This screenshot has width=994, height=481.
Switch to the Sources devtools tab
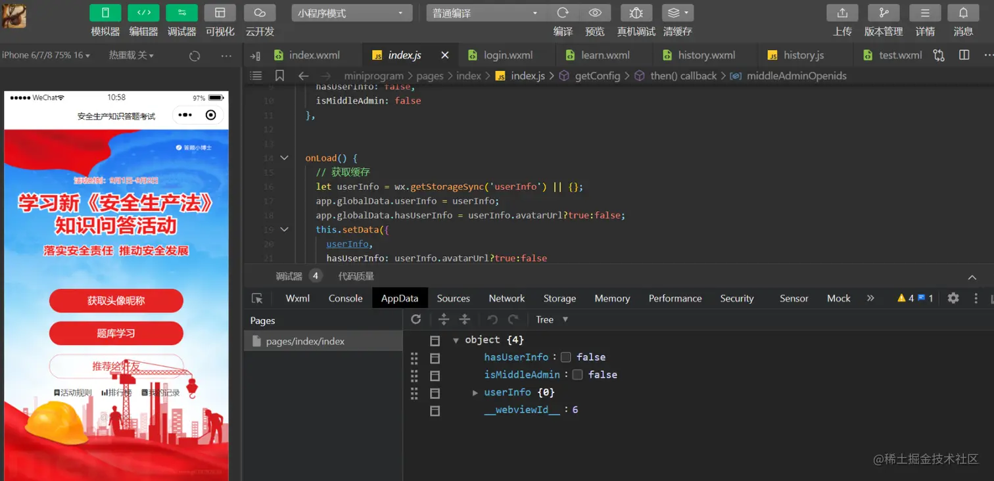tap(454, 298)
